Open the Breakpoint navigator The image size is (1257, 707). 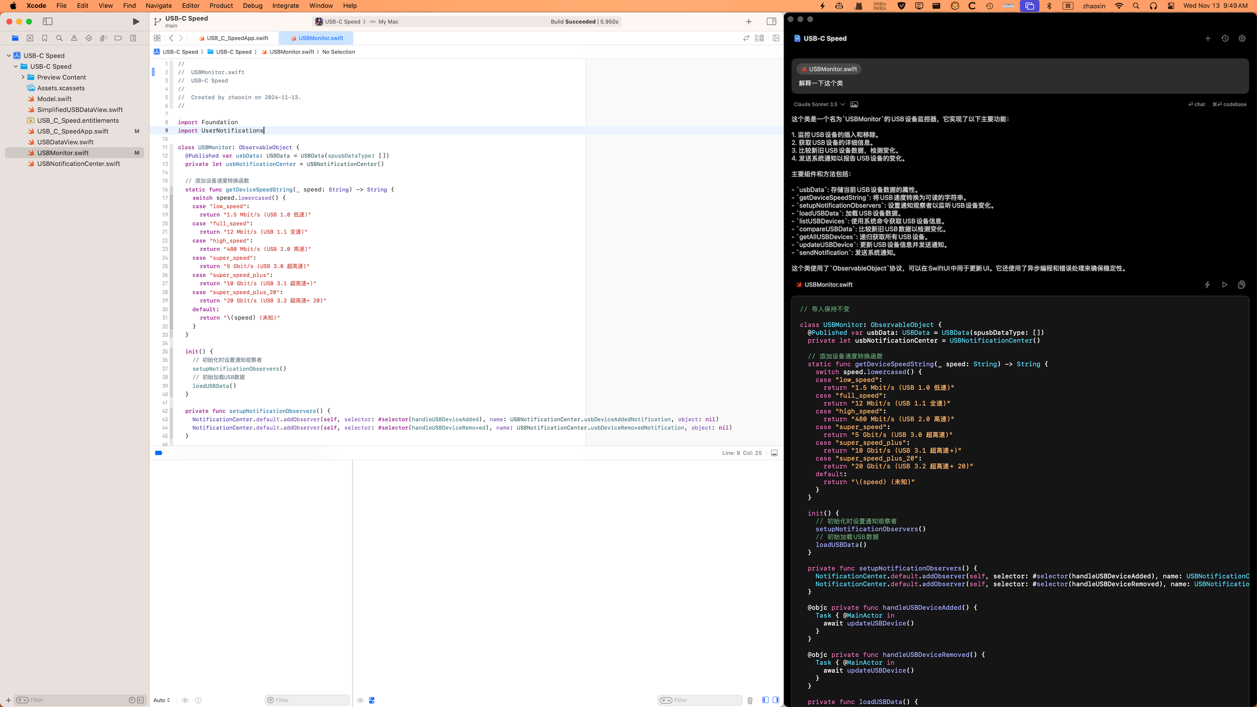(118, 38)
